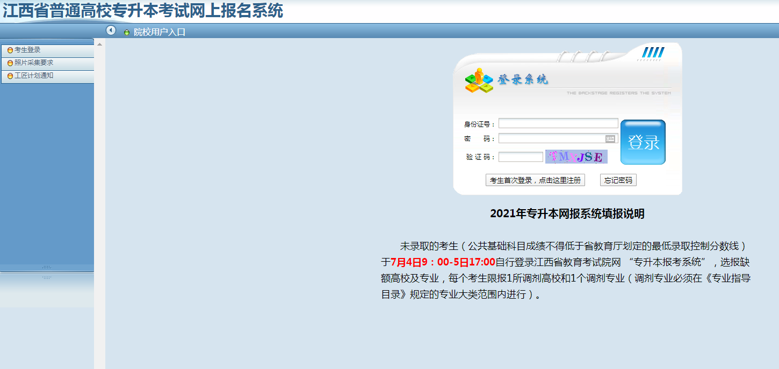The image size is (779, 369).
Task: Click the orange bullet beside 考生登录
Action: pyautogui.click(x=10, y=50)
